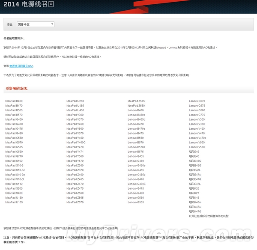Select the 'Lenovo G460e' list entry
Viewport: 257px width, 250px height.
click(x=137, y=166)
